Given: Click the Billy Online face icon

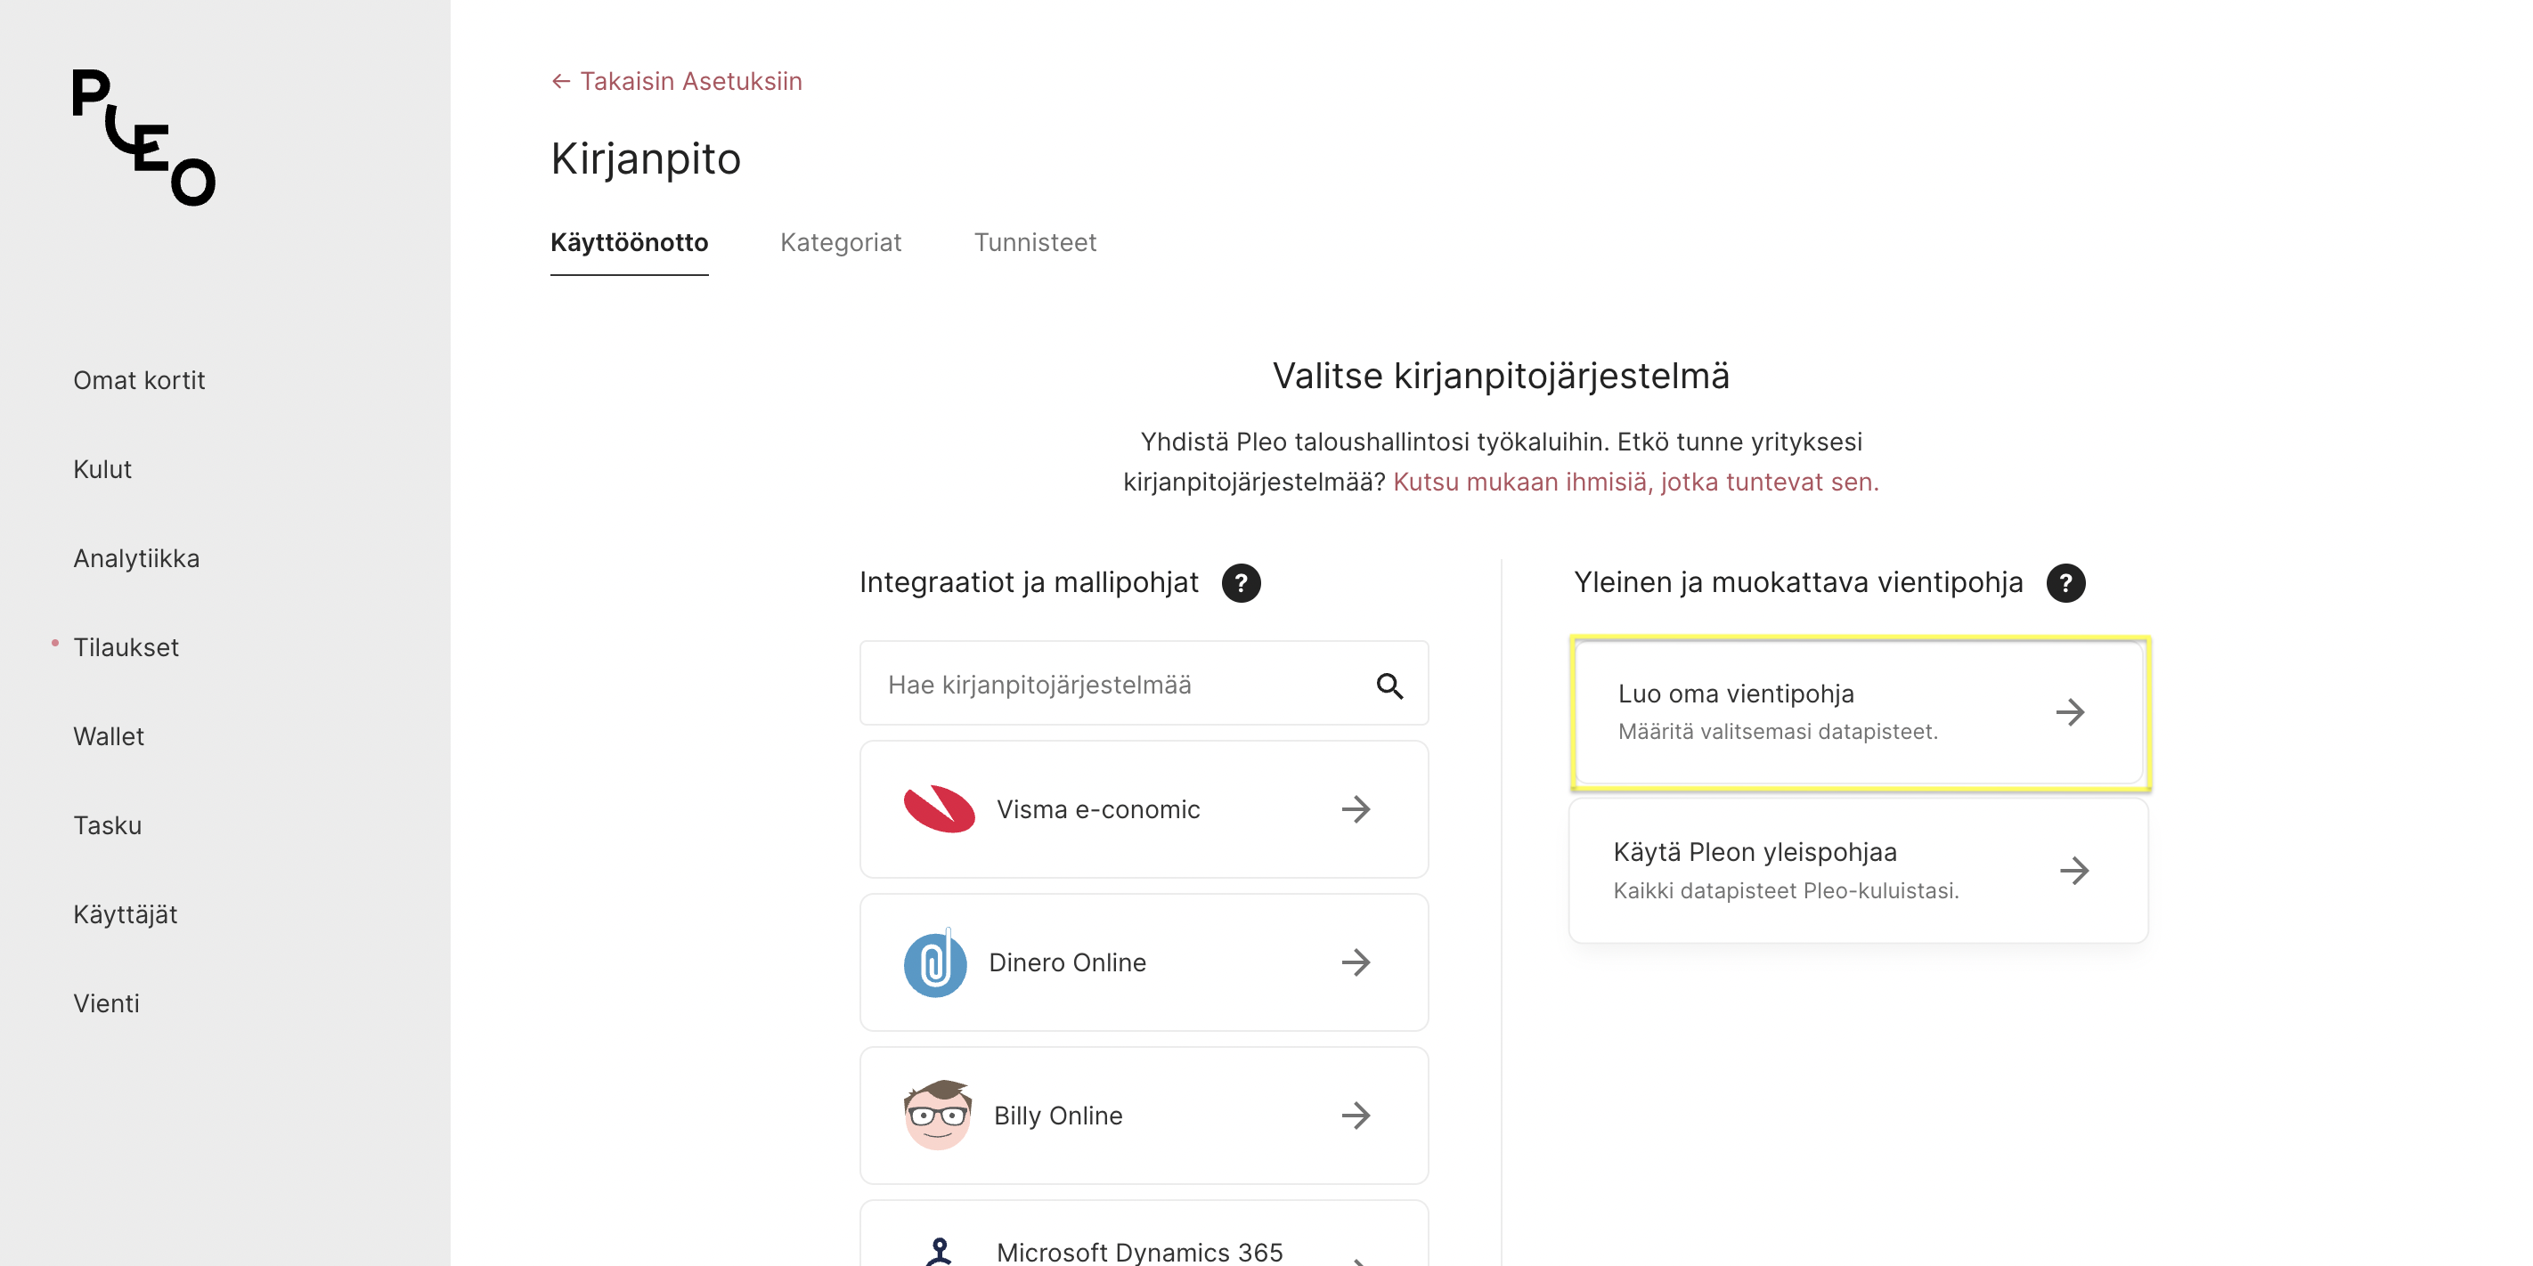Looking at the screenshot, I should (x=938, y=1115).
